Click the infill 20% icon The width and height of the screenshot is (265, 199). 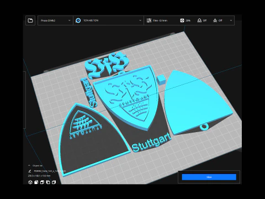click(182, 20)
